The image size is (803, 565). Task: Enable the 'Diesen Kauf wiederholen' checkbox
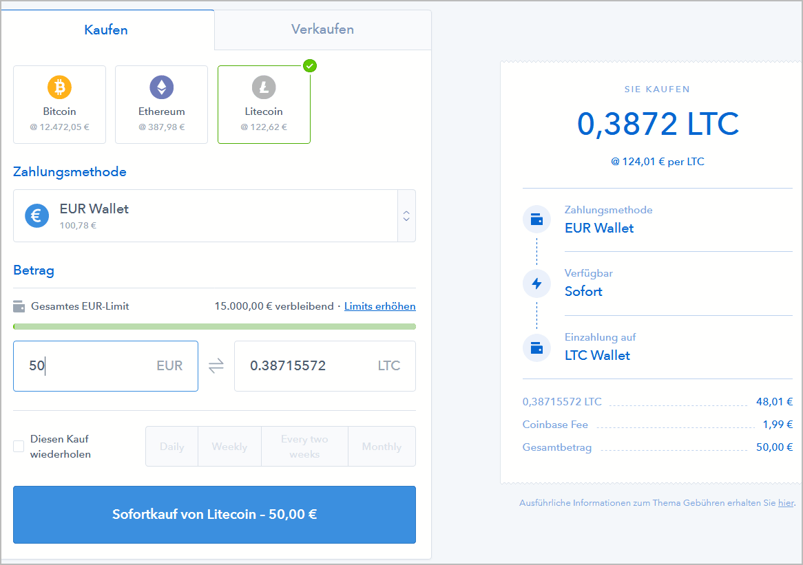(x=19, y=447)
